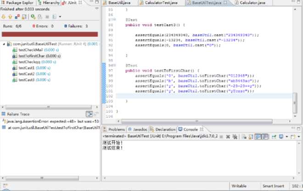Click the Compare Result icon in Failure Trace
This screenshot has width=303, height=191.
click(x=96, y=114)
